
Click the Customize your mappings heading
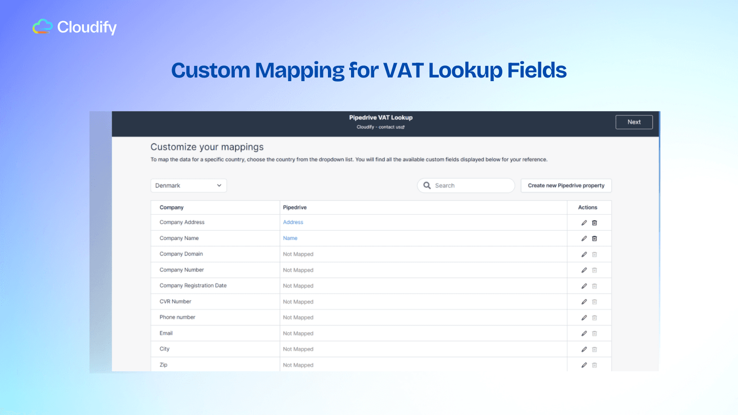(x=207, y=147)
